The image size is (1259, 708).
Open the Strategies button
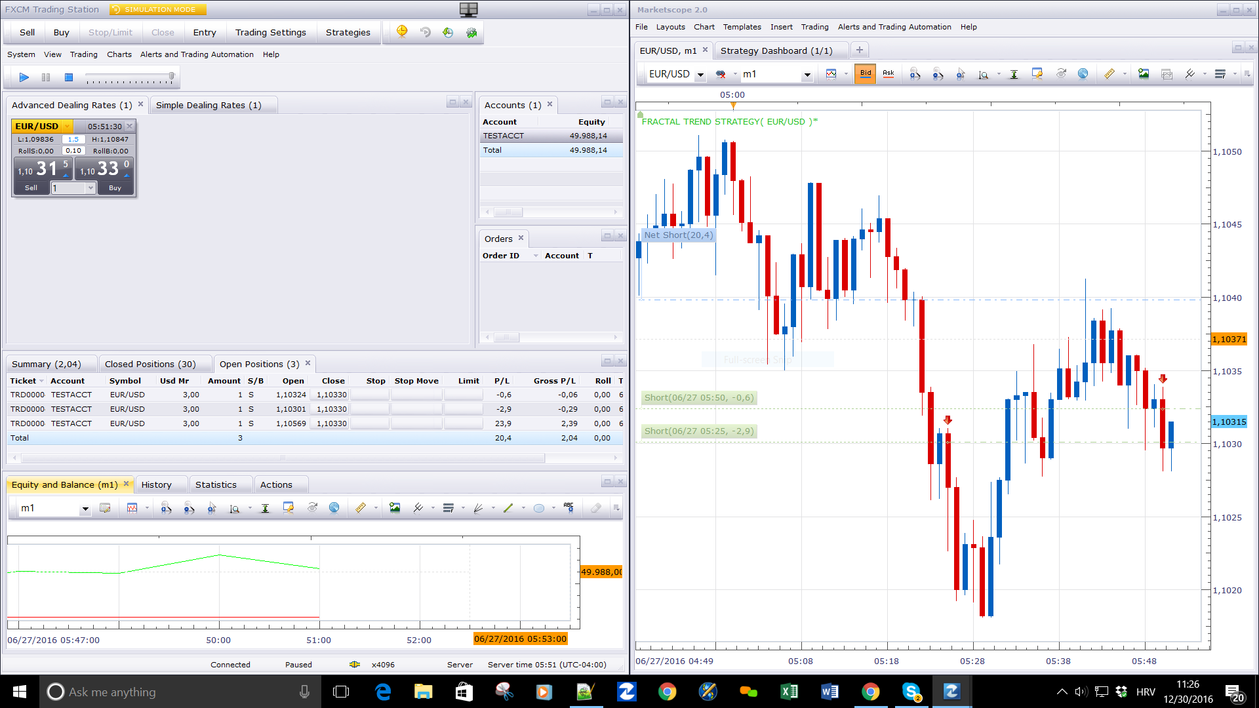click(348, 32)
